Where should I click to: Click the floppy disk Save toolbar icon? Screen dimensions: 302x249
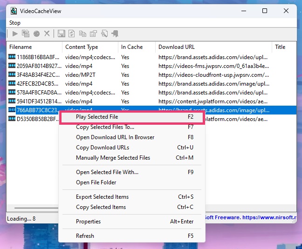[x=61, y=34]
